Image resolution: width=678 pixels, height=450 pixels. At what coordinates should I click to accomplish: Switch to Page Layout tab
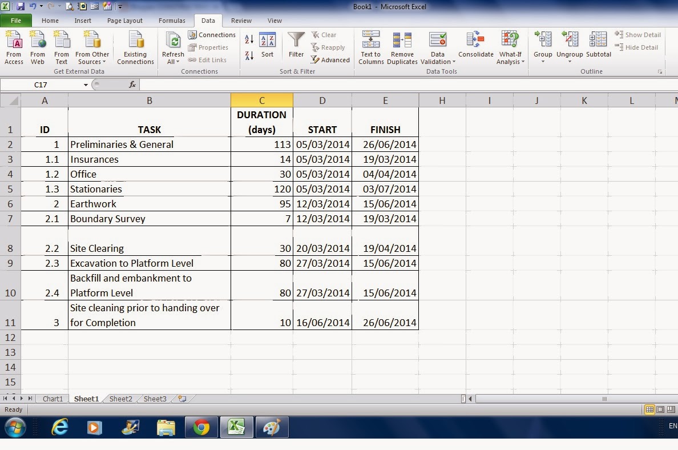coord(124,21)
